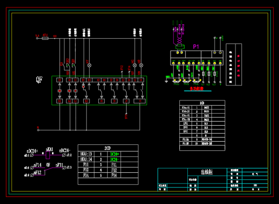
Task: Pick the HR indicator lamp symbol
Action: coord(141,65)
